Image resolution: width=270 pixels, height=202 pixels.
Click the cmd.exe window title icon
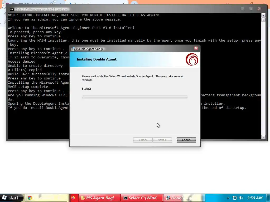pos(12,9)
